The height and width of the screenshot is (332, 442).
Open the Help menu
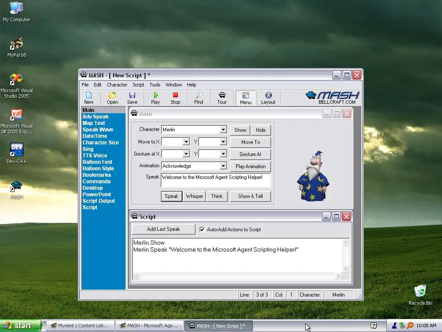tap(191, 85)
